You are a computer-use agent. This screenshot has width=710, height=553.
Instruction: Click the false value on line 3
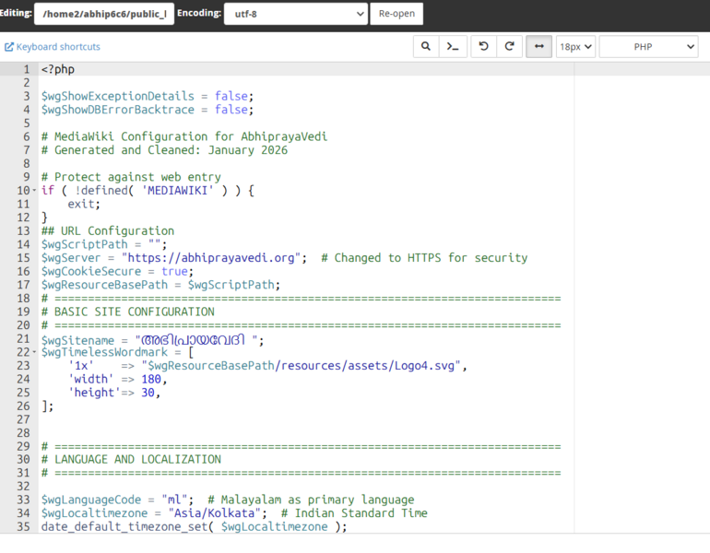click(x=231, y=96)
